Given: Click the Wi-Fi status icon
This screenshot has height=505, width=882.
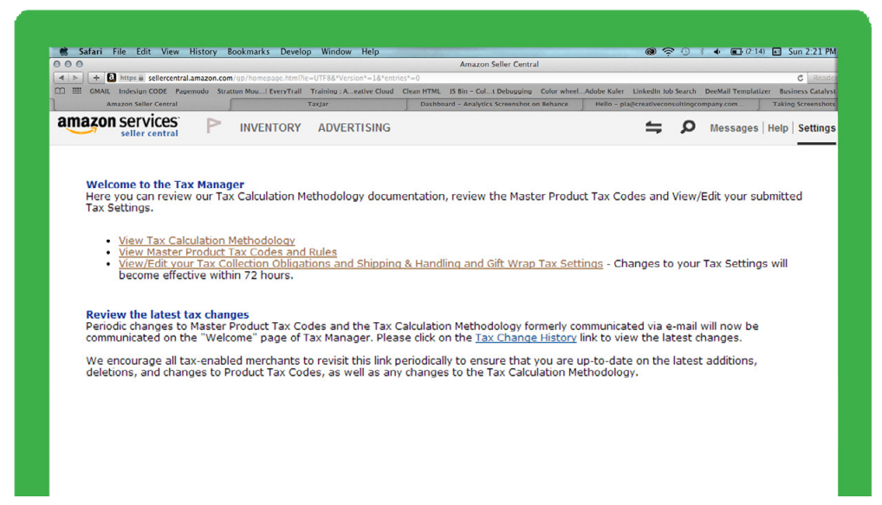Looking at the screenshot, I should coord(668,51).
